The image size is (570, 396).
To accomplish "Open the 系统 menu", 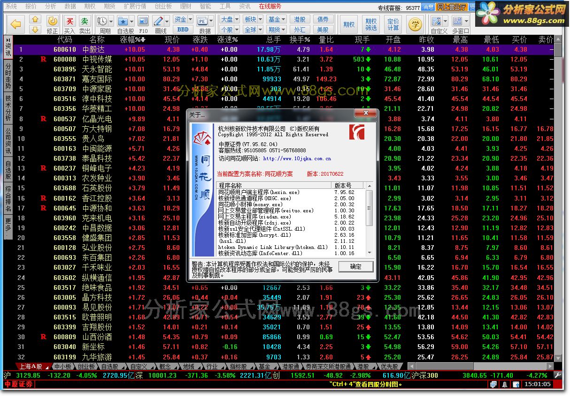I will click(x=11, y=6).
